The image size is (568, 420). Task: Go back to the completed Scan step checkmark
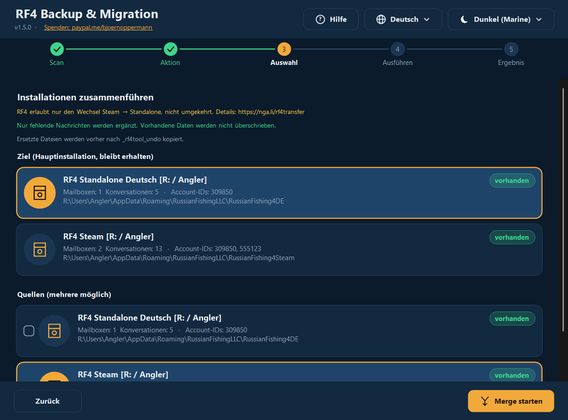tap(57, 49)
